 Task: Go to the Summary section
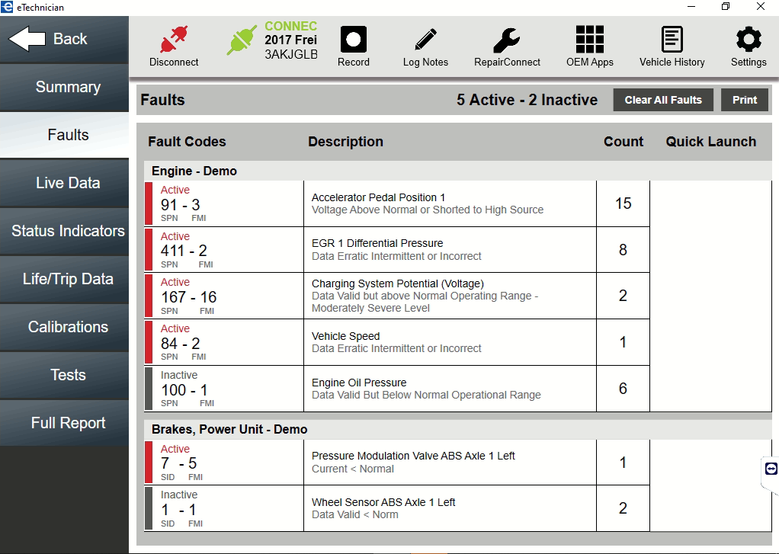pyautogui.click(x=65, y=88)
